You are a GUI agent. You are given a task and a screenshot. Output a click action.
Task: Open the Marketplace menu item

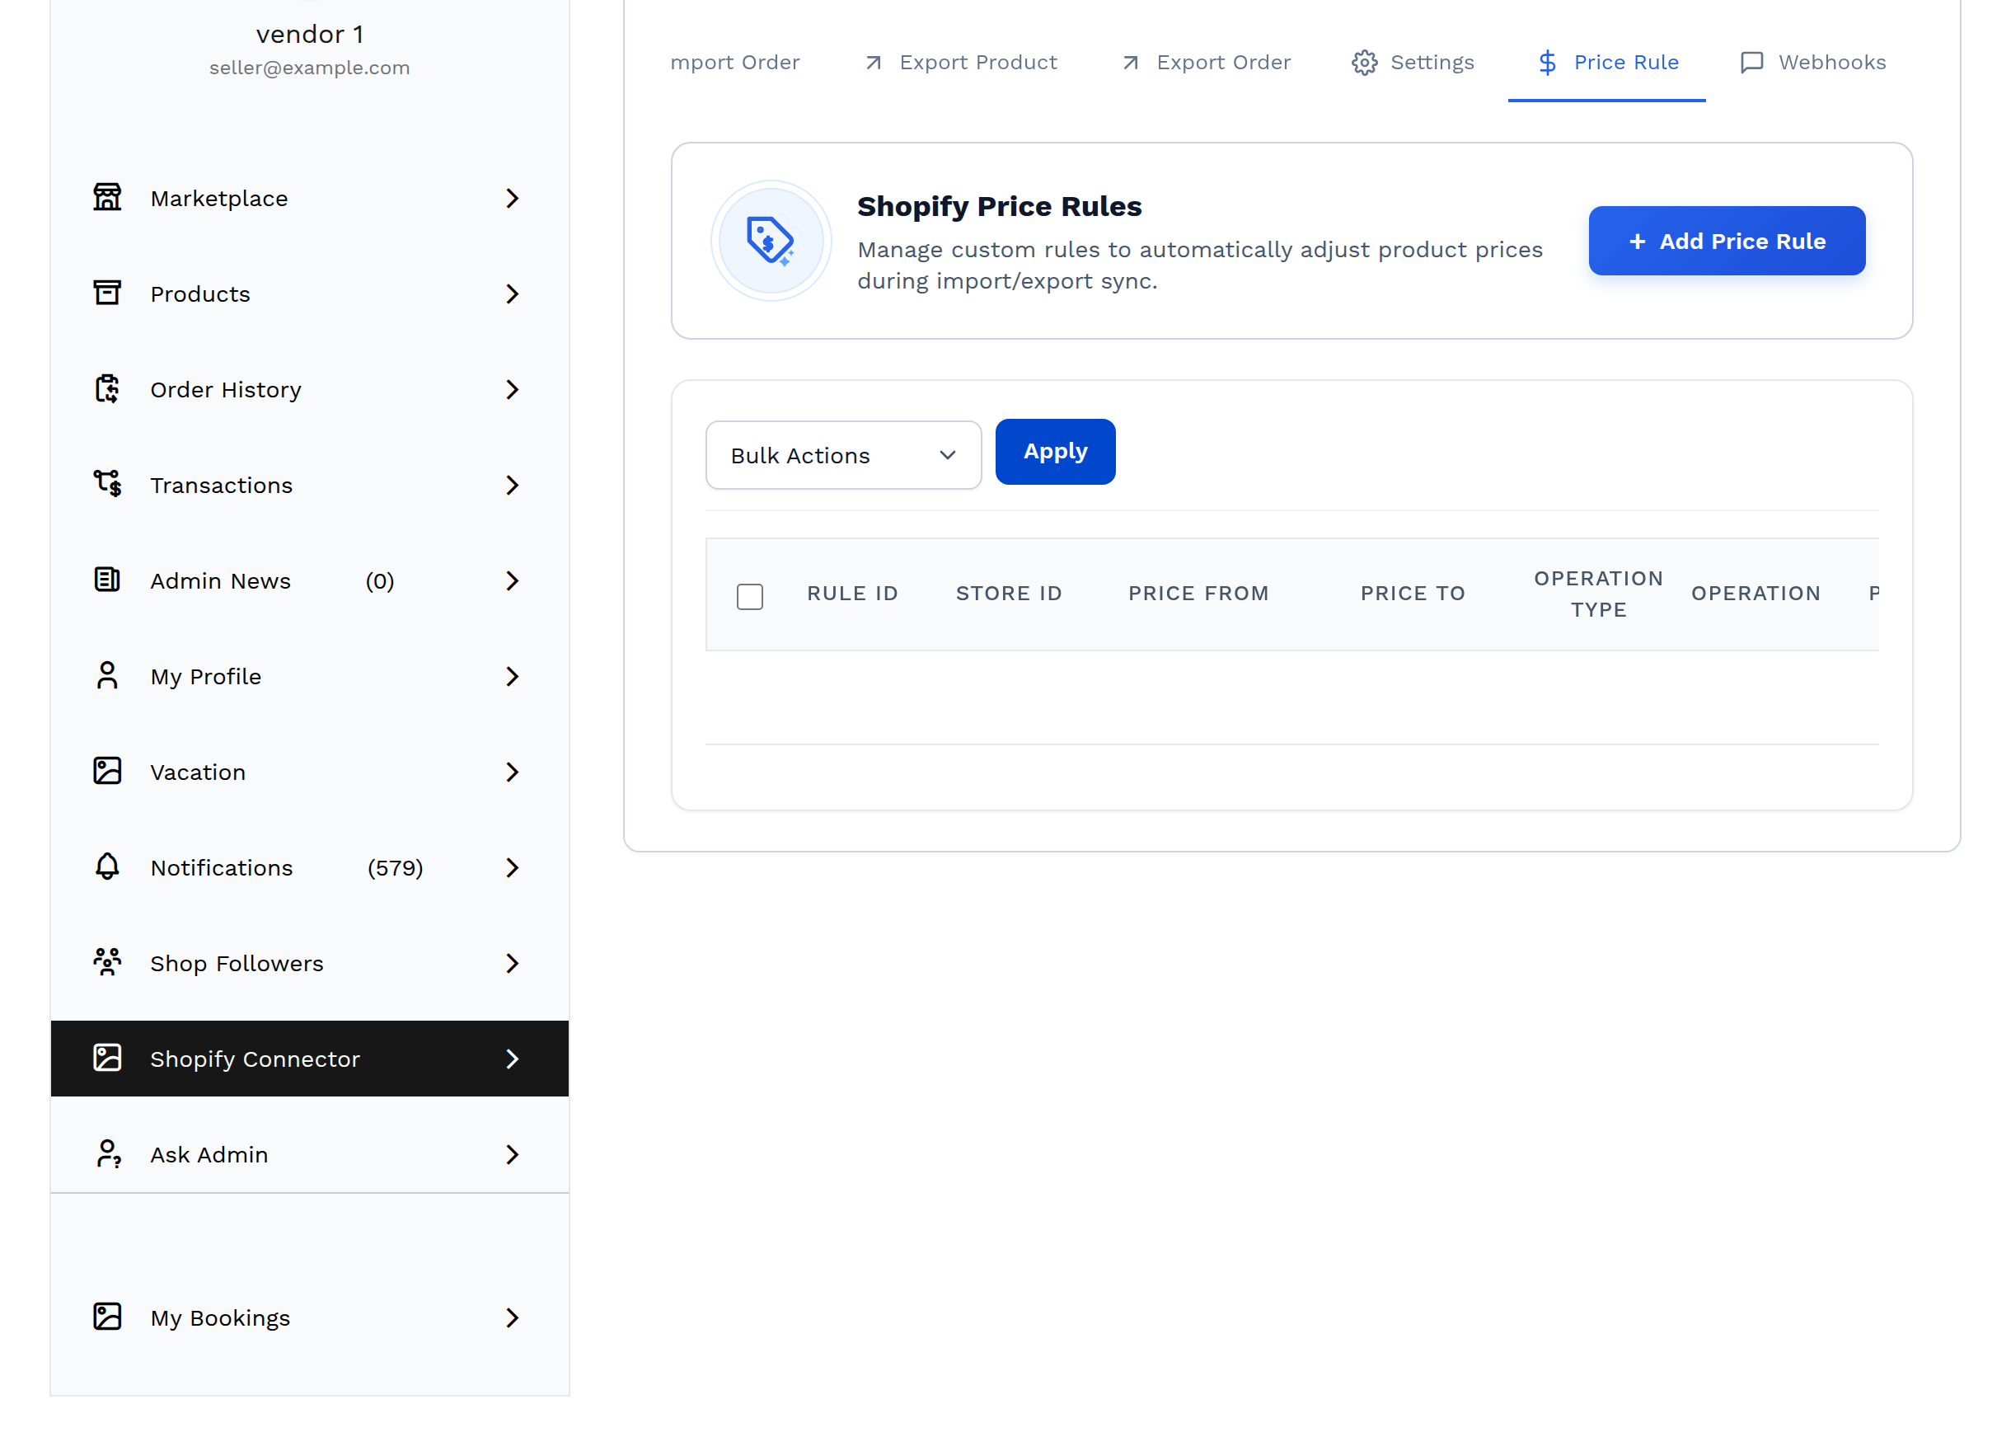point(311,198)
